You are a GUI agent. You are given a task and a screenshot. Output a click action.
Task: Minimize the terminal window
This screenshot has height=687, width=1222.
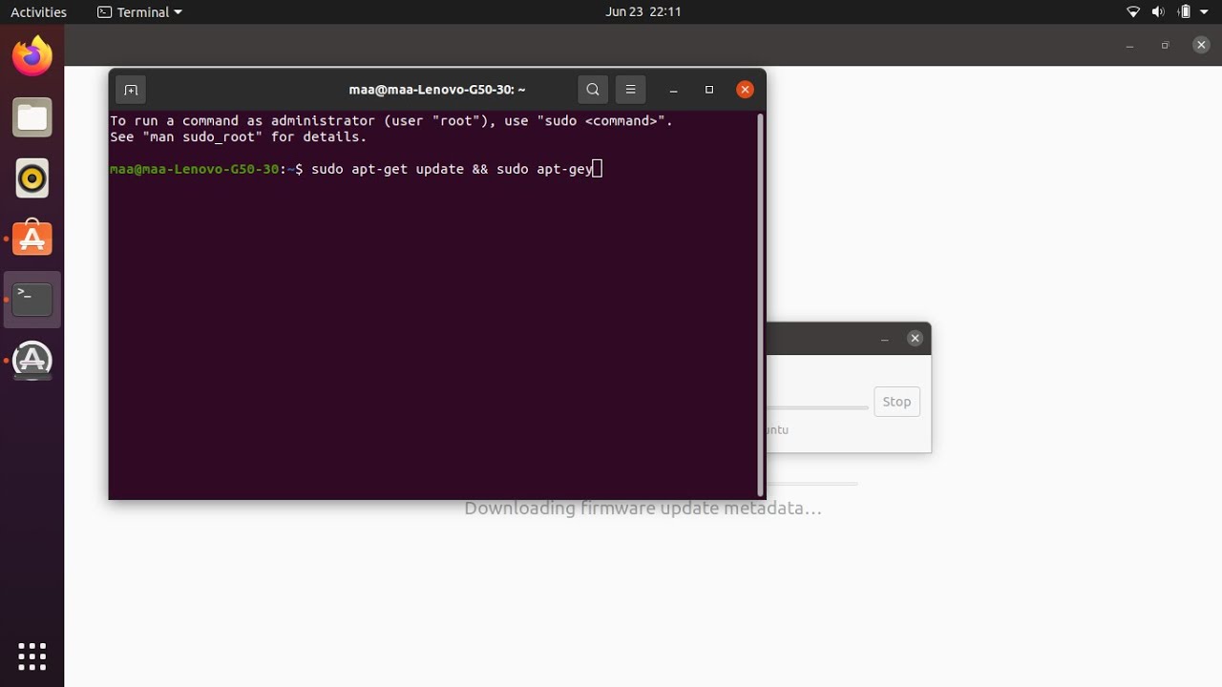674,90
